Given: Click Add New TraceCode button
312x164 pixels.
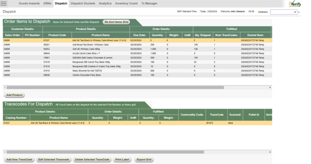Looking at the screenshot, I should tap(19, 159).
